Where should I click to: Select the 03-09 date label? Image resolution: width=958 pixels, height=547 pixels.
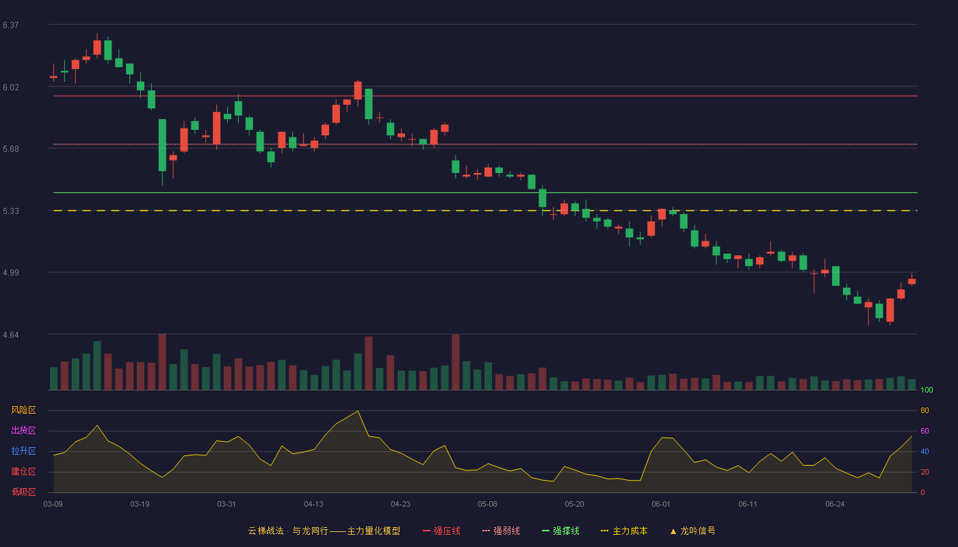tap(53, 504)
